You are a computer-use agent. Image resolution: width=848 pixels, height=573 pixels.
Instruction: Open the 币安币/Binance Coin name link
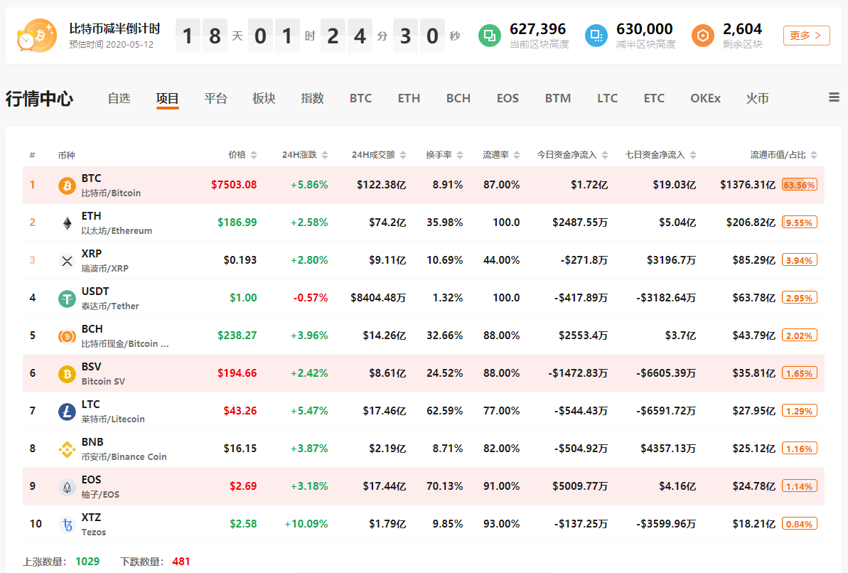pyautogui.click(x=124, y=456)
